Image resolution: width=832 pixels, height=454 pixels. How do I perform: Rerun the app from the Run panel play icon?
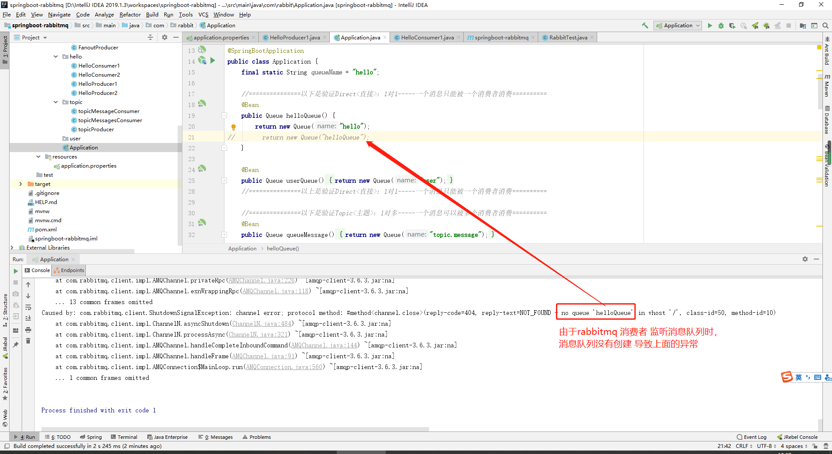tap(16, 271)
